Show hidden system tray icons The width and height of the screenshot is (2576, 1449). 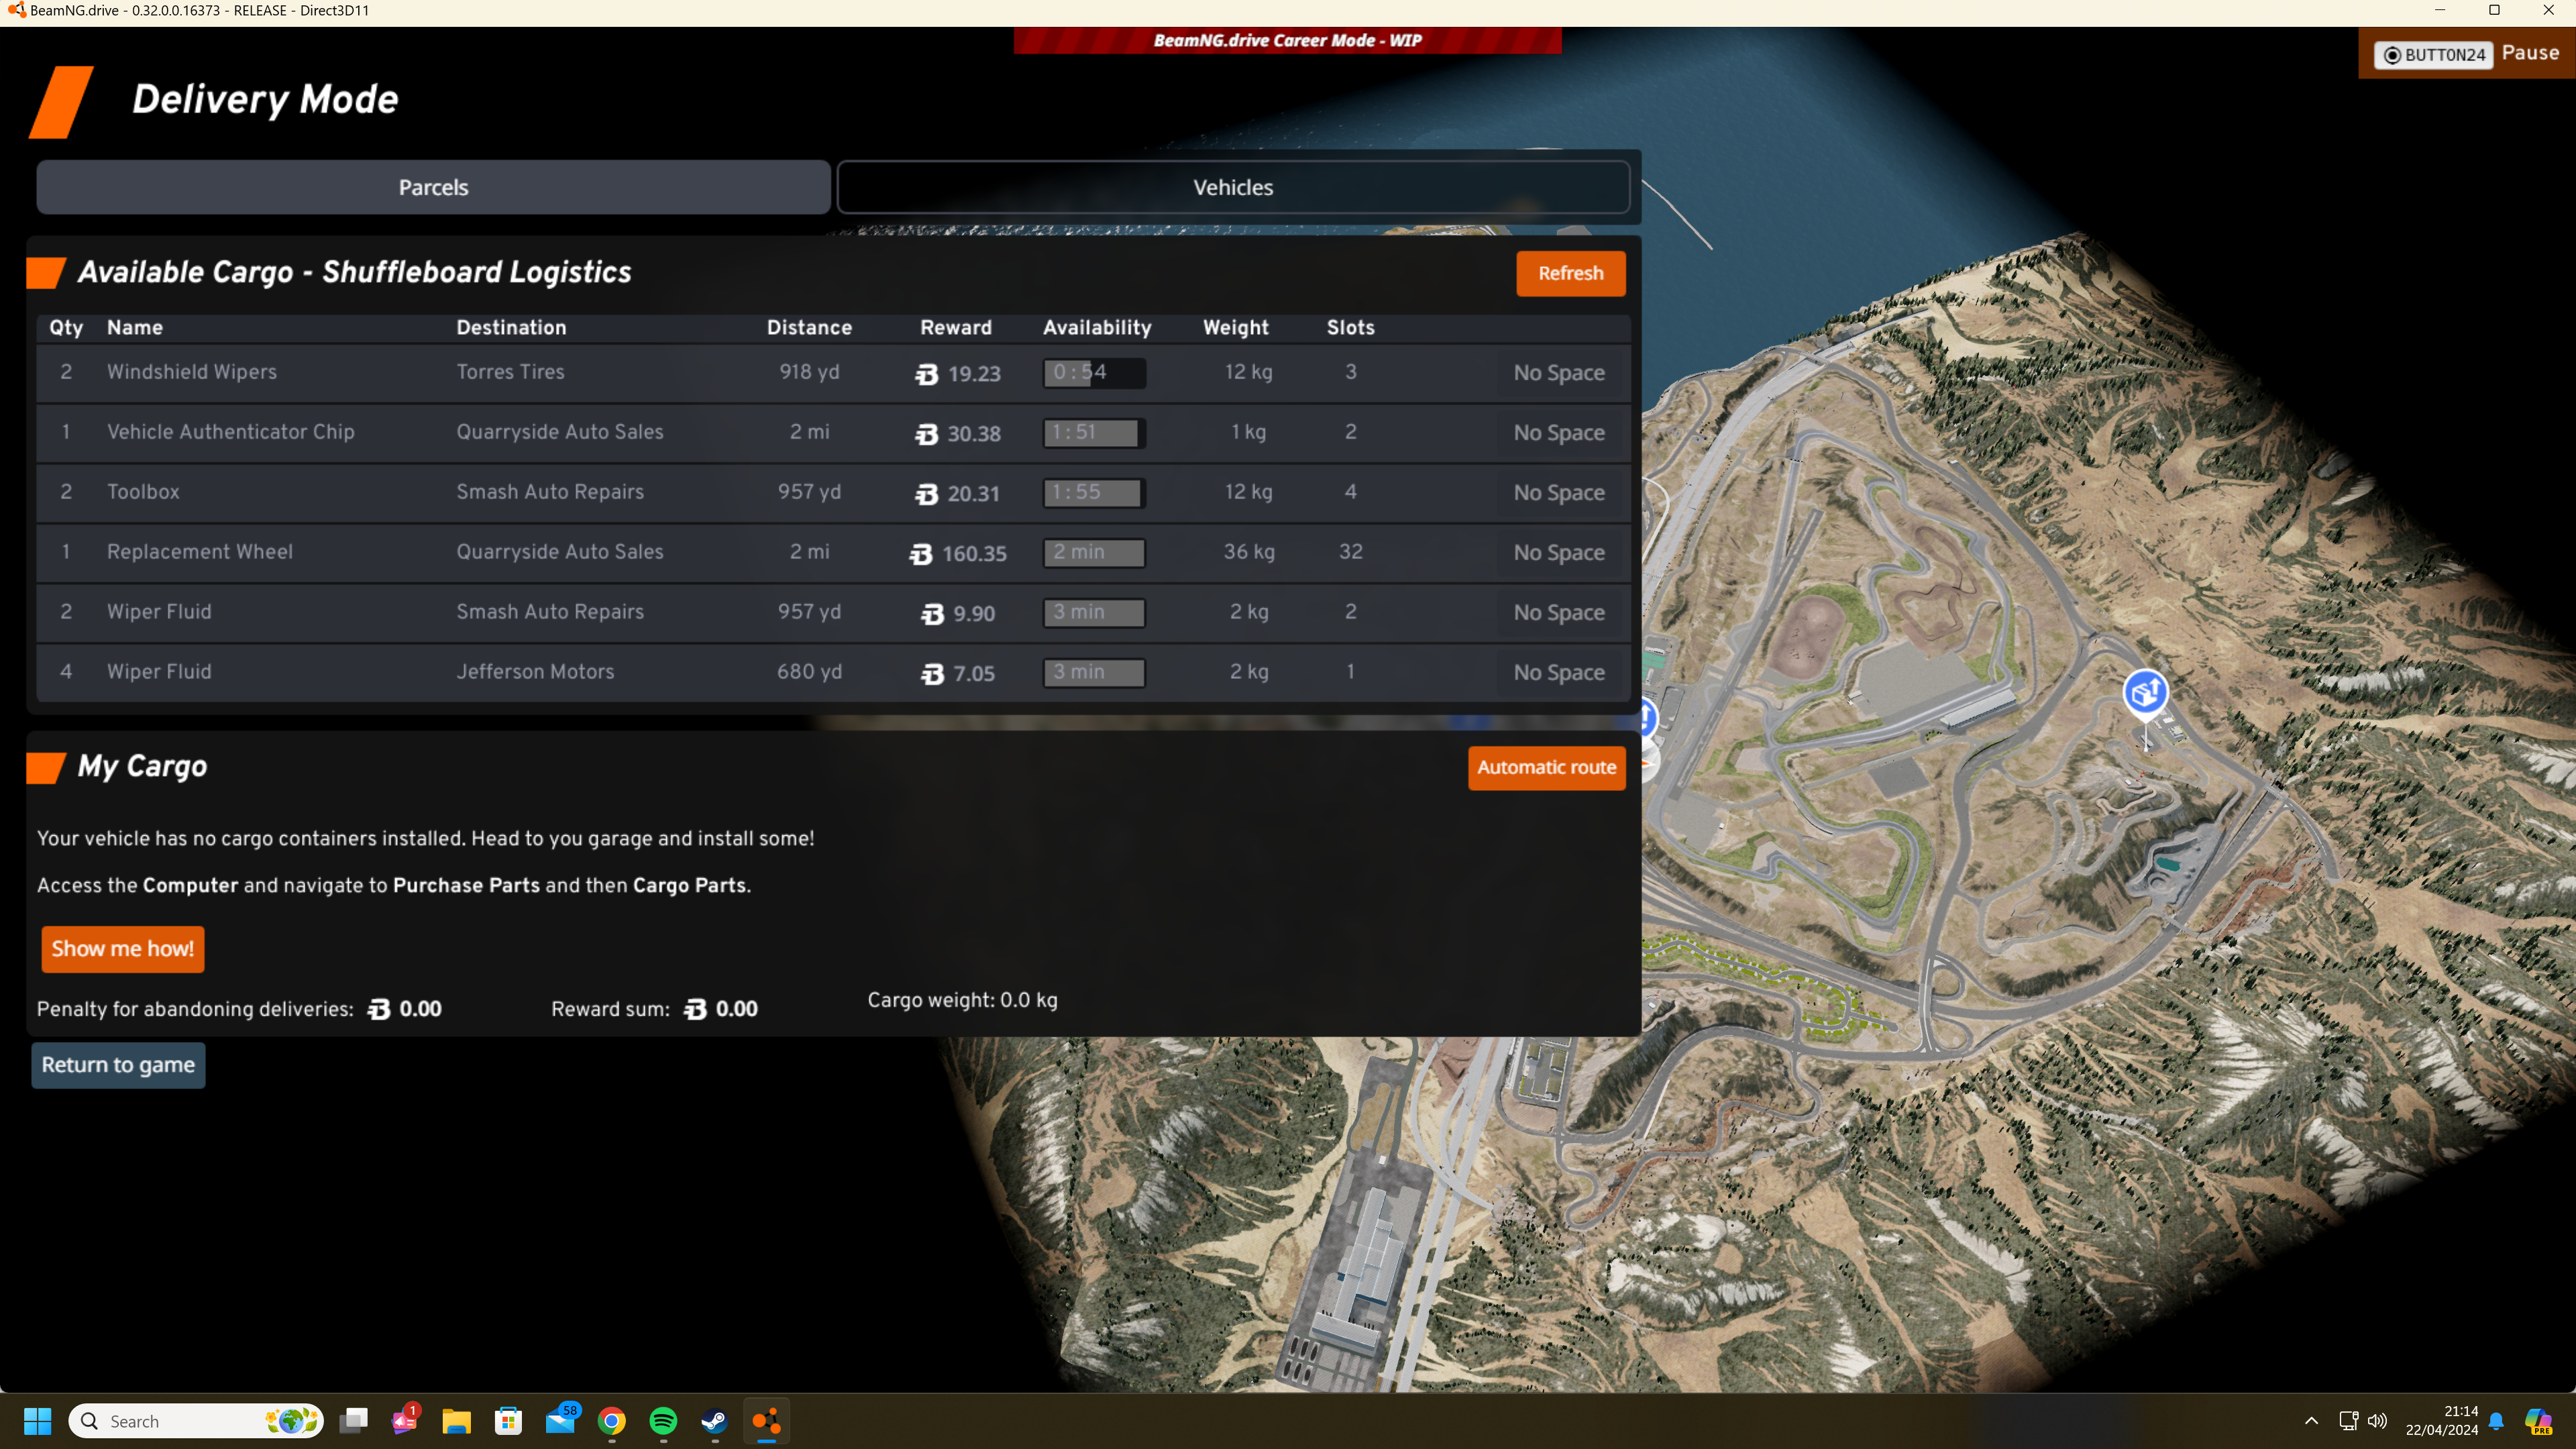2311,1421
